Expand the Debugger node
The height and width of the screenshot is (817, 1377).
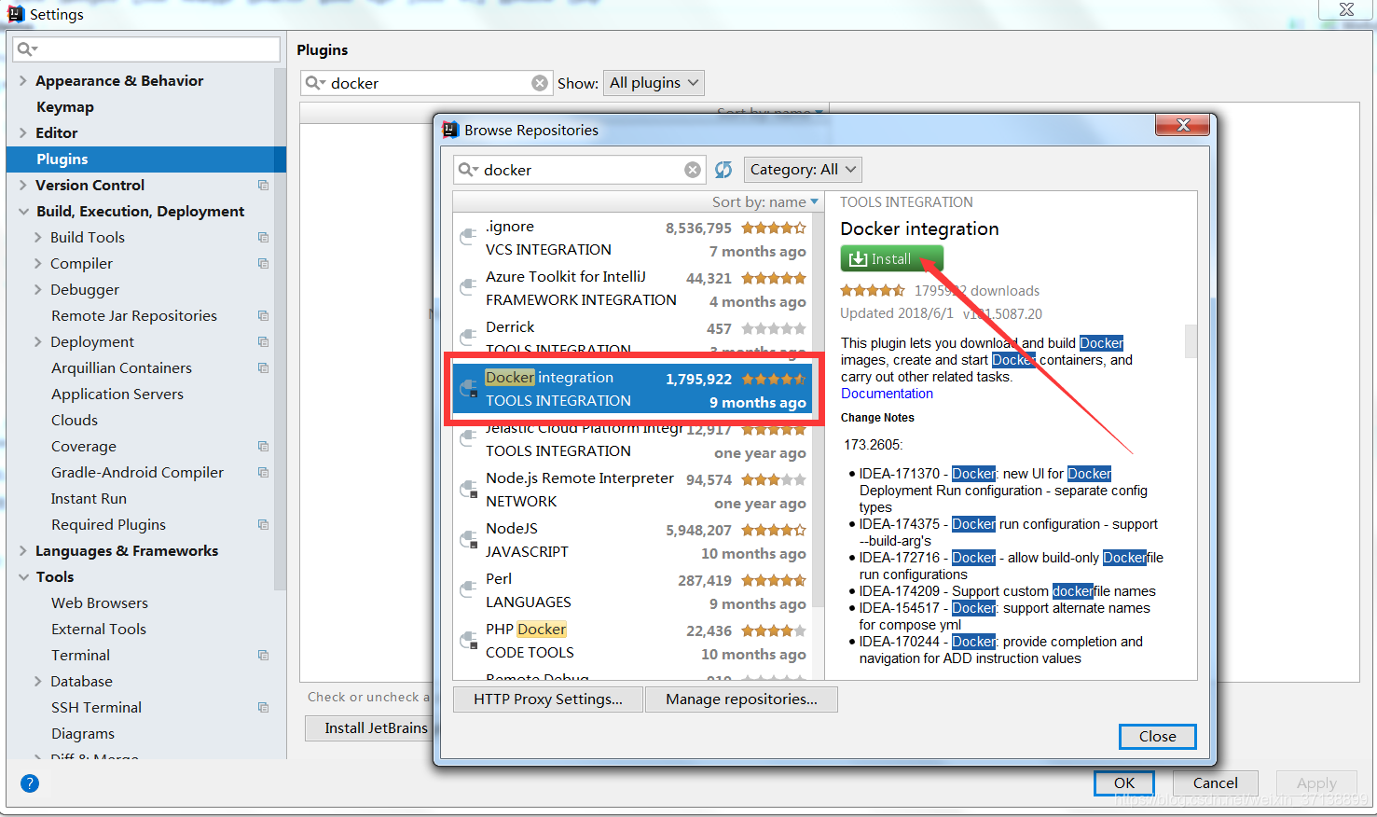(x=37, y=289)
